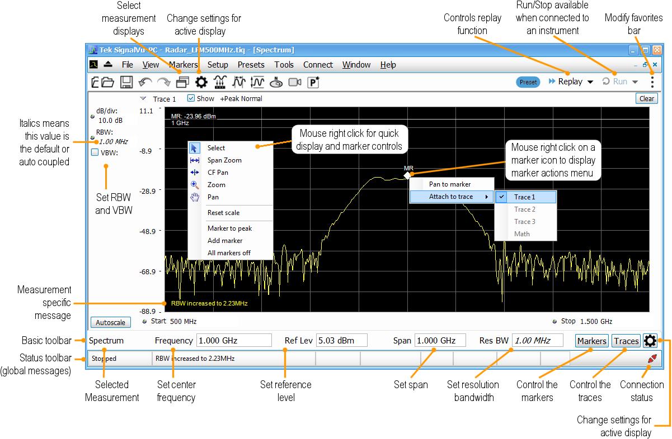
Task: Choose Reset scale from context menu
Action: pyautogui.click(x=231, y=213)
